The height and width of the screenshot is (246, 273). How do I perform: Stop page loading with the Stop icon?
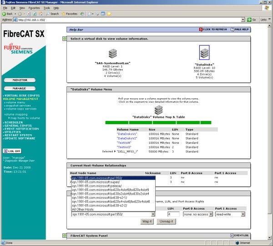[x=29, y=14]
